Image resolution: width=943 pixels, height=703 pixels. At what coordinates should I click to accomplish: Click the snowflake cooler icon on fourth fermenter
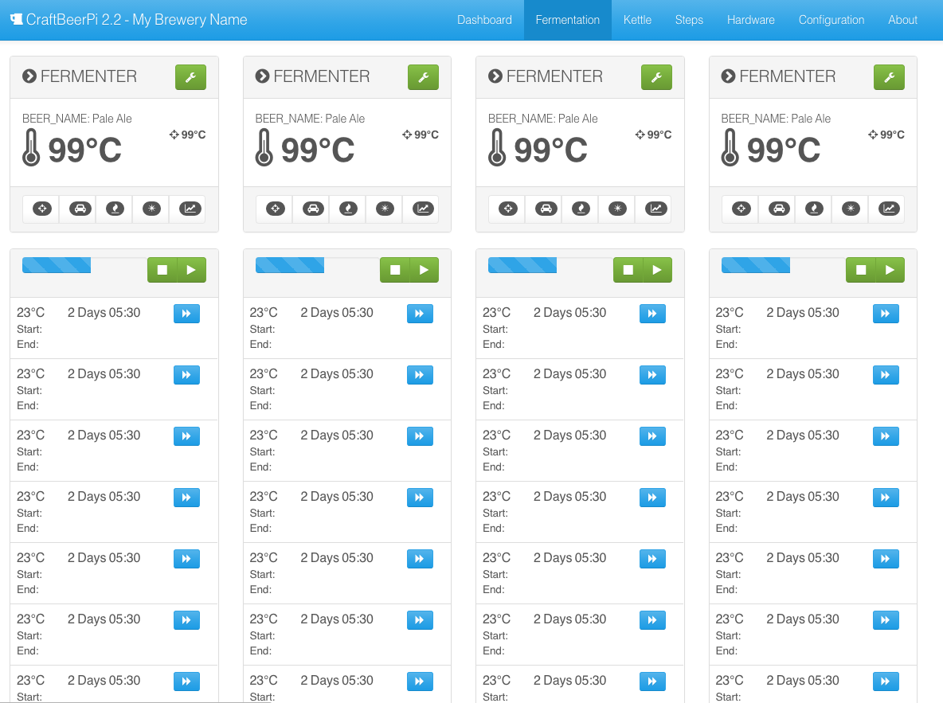(851, 209)
